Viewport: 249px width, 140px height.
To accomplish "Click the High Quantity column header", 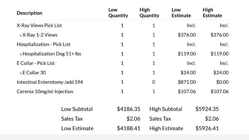I will click(149, 13).
